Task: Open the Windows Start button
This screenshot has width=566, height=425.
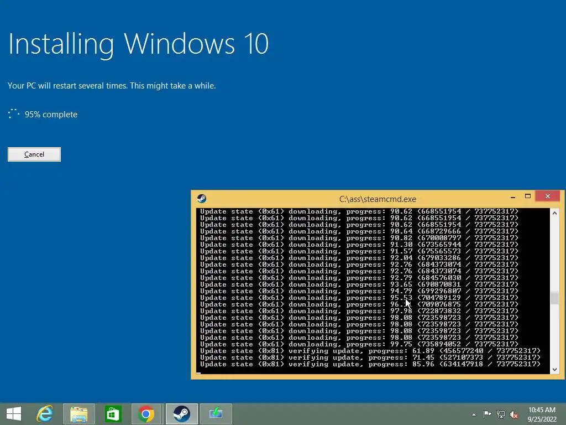Action: [x=14, y=414]
